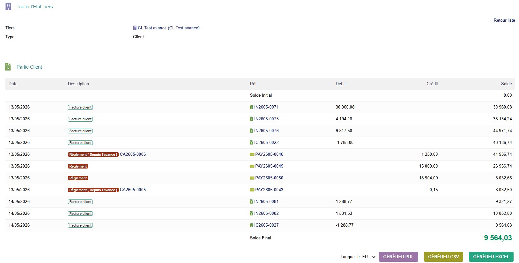The height and width of the screenshot is (263, 519).
Task: Click Règlement (Depuis l'avance) badge for CA2605-0005
Action: pyautogui.click(x=93, y=190)
